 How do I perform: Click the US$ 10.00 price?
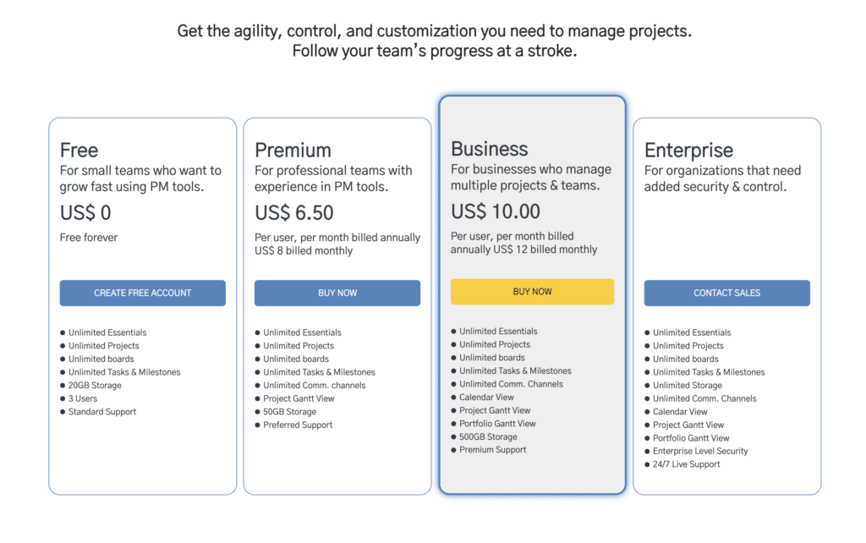pos(496,211)
